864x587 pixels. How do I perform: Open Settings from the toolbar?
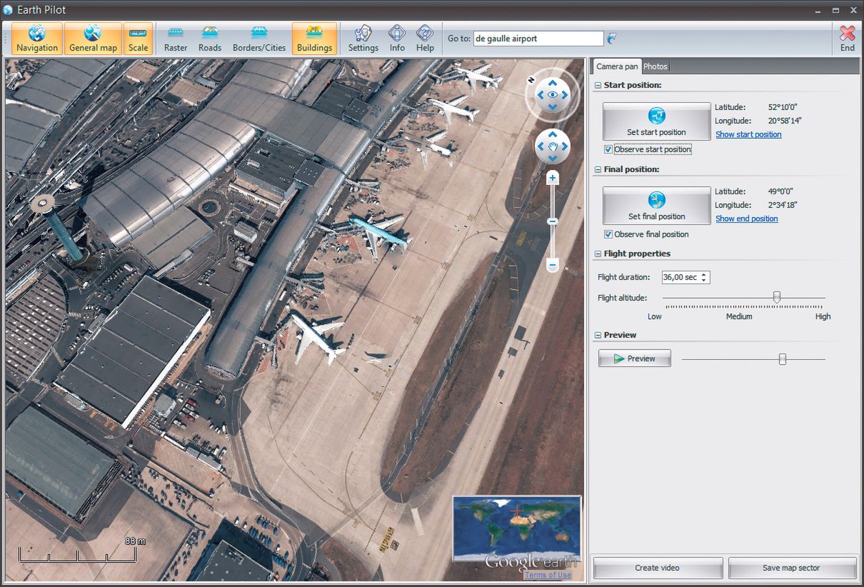(363, 39)
